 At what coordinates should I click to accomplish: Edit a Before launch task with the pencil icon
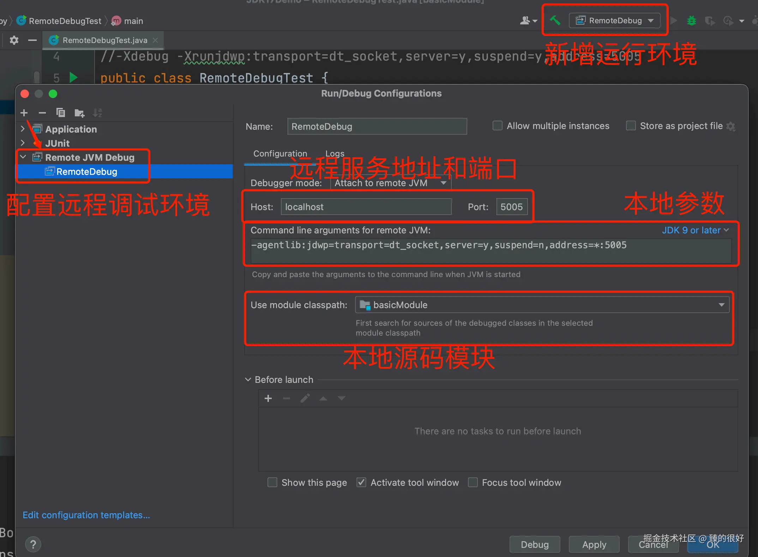click(x=305, y=398)
